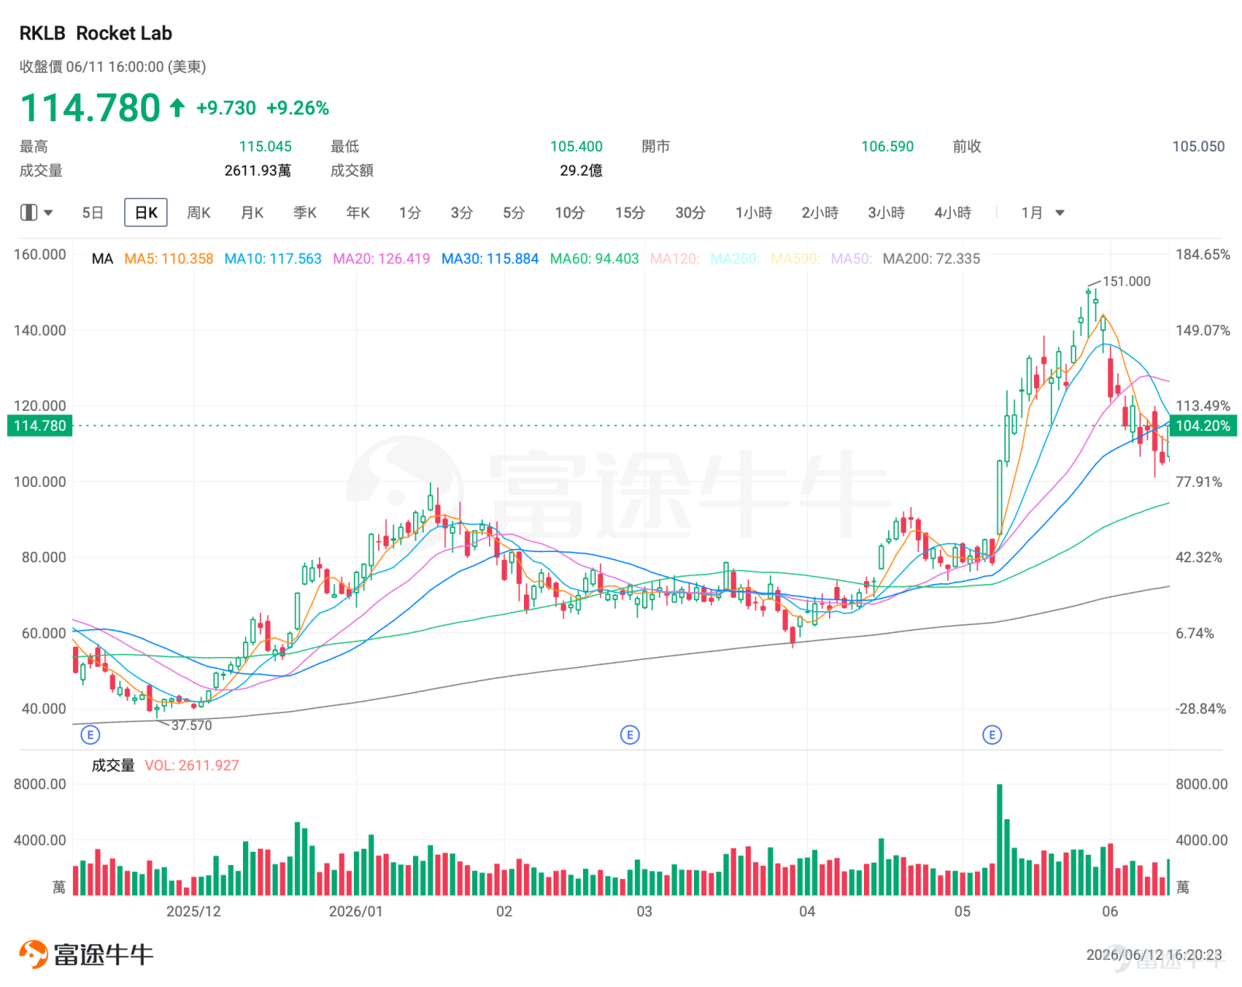1242x987 pixels.
Task: Click the 最低 value 105.400
Action: click(576, 146)
